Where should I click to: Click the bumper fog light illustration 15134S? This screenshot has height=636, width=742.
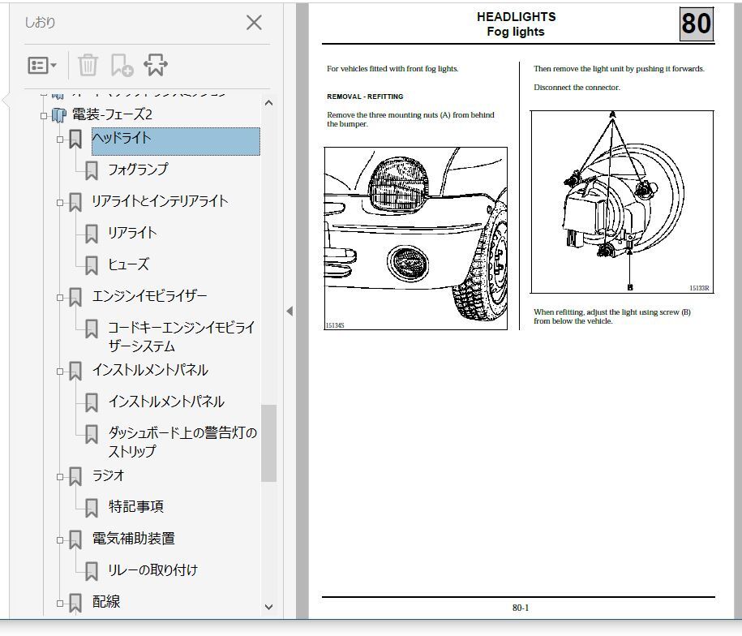(415, 238)
